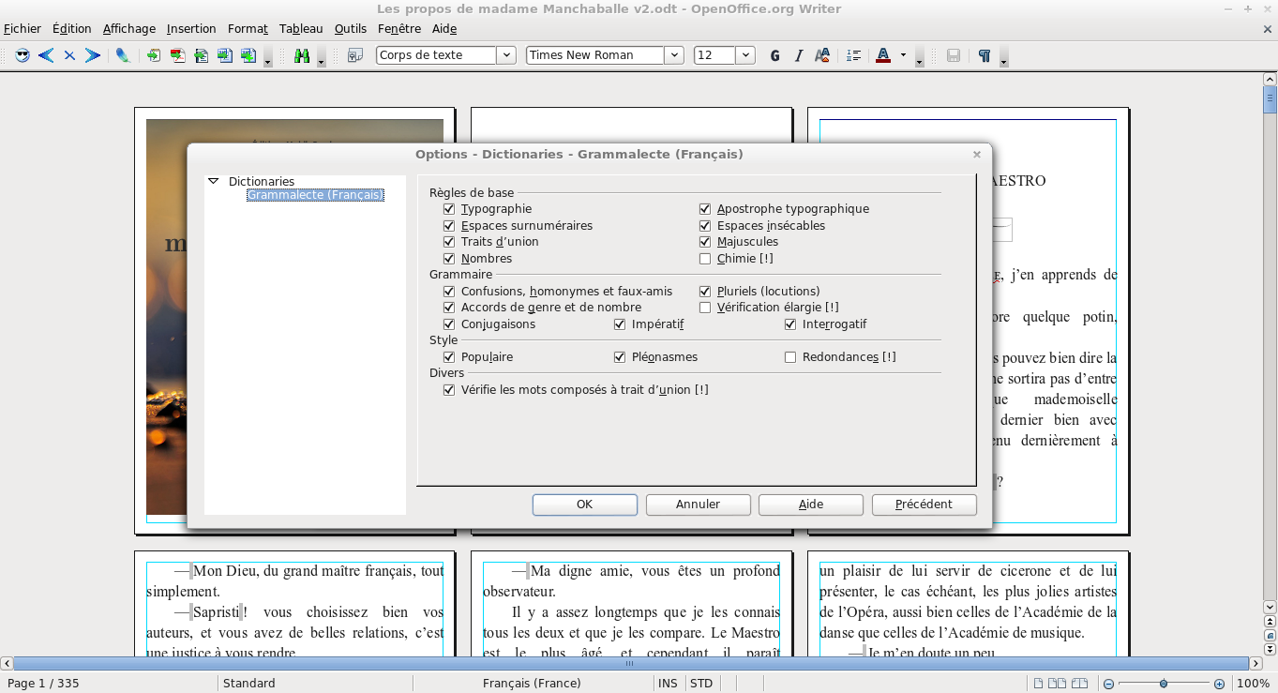
Task: Click the Annuler button
Action: [698, 505]
